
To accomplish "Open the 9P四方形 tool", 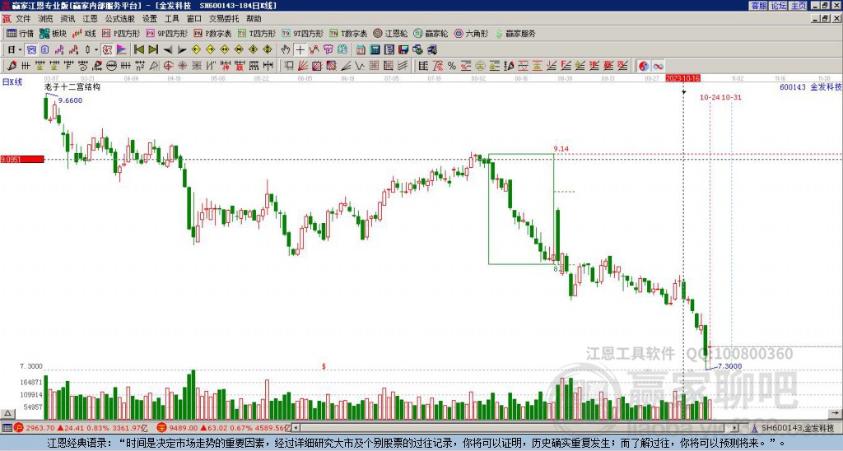I will [x=166, y=33].
